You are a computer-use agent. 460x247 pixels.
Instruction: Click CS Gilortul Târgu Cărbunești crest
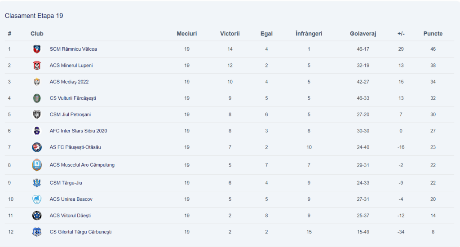(37, 232)
